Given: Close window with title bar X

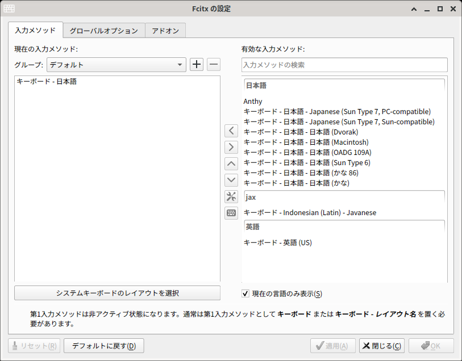Looking at the screenshot, I should (x=453, y=9).
